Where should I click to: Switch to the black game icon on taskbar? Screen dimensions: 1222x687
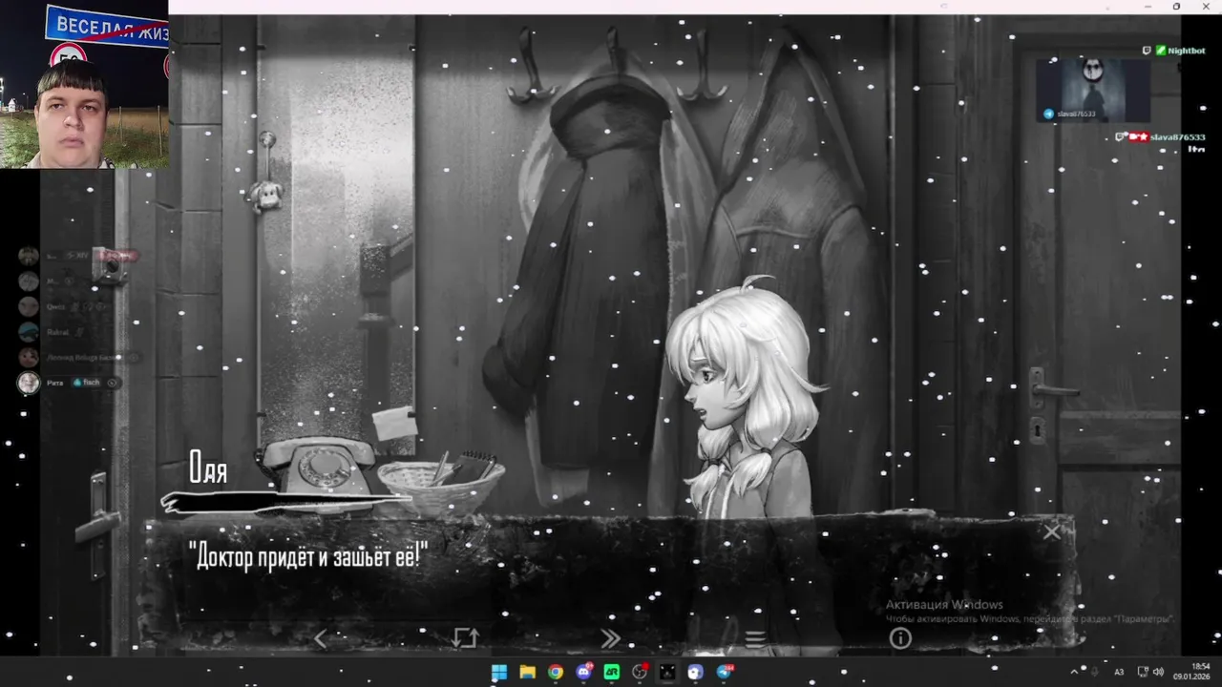coord(667,672)
